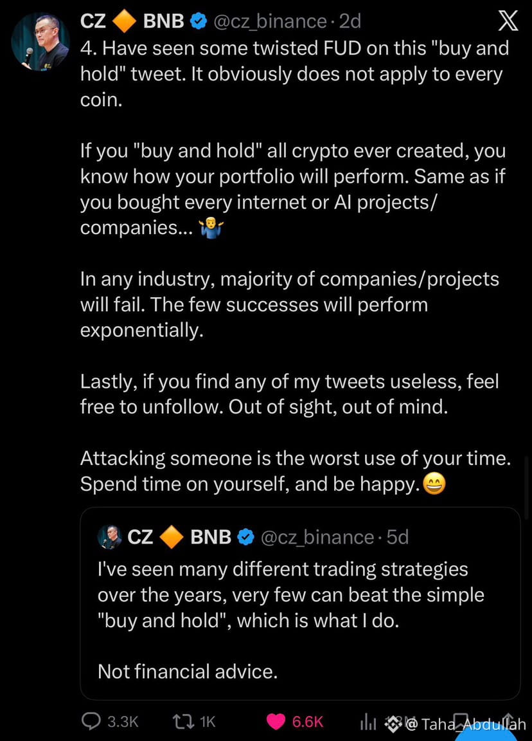The image size is (532, 741).
Task: Click the 5d timestamp of the quoted tweet
Action: (397, 537)
